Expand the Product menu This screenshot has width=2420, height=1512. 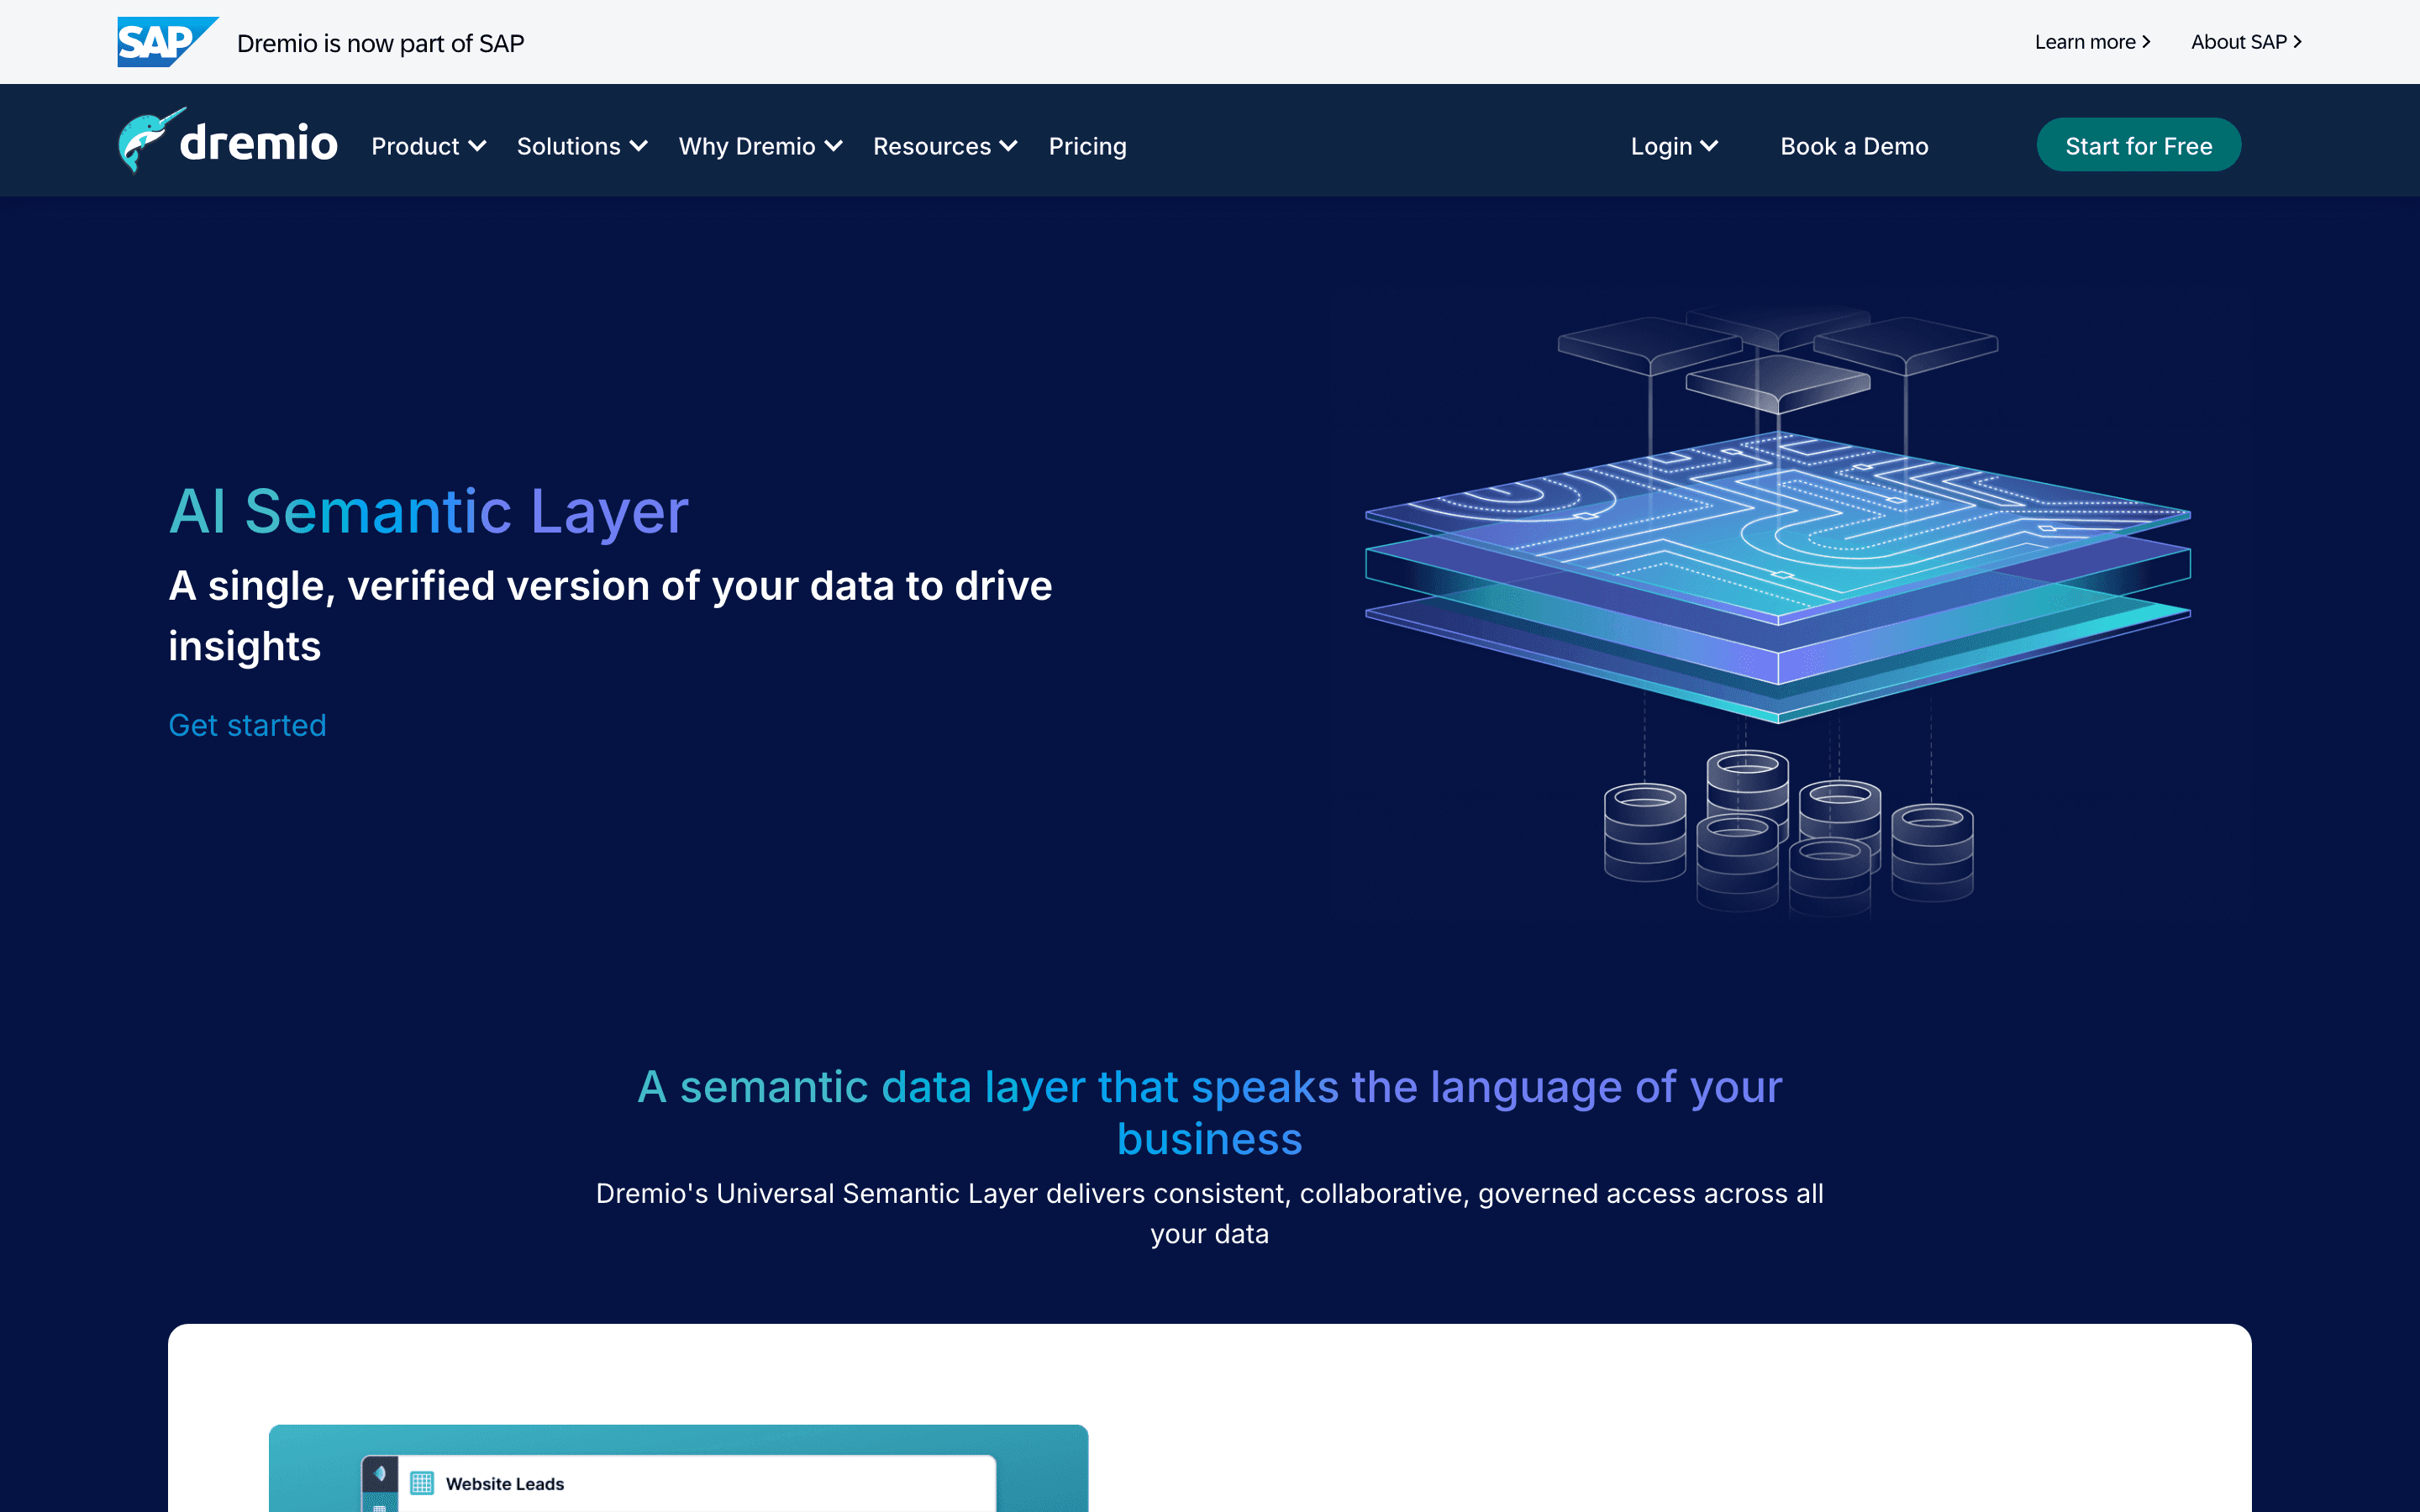pyautogui.click(x=429, y=146)
